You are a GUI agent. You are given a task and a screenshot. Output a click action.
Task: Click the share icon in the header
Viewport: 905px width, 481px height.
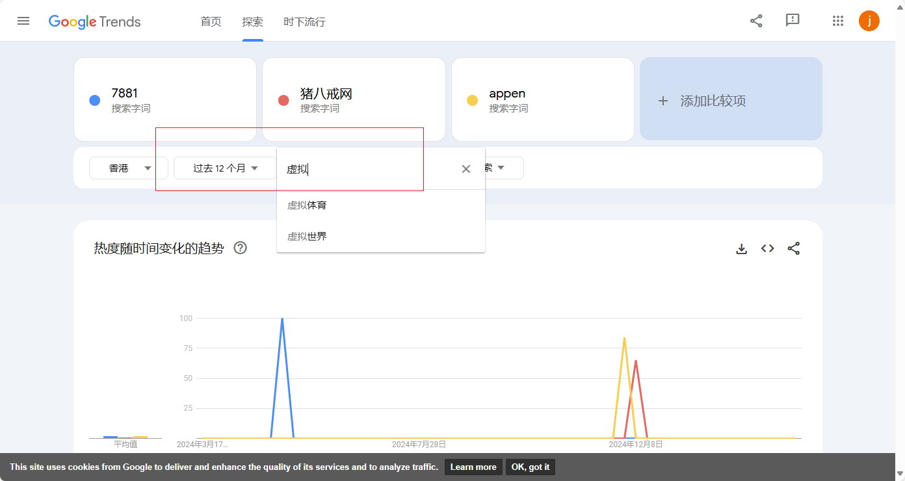pos(756,21)
